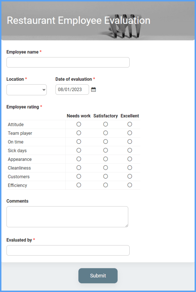Rate Appearance as Excellent
This screenshot has width=196, height=292.
(x=130, y=159)
